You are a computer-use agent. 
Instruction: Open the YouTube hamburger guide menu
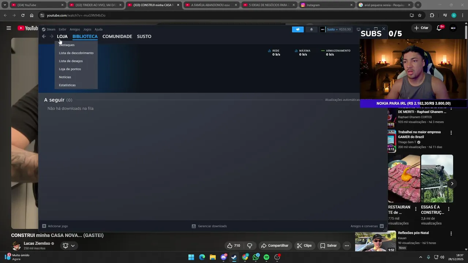pyautogui.click(x=8, y=28)
